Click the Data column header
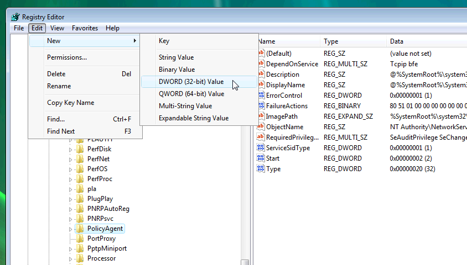 (x=397, y=41)
